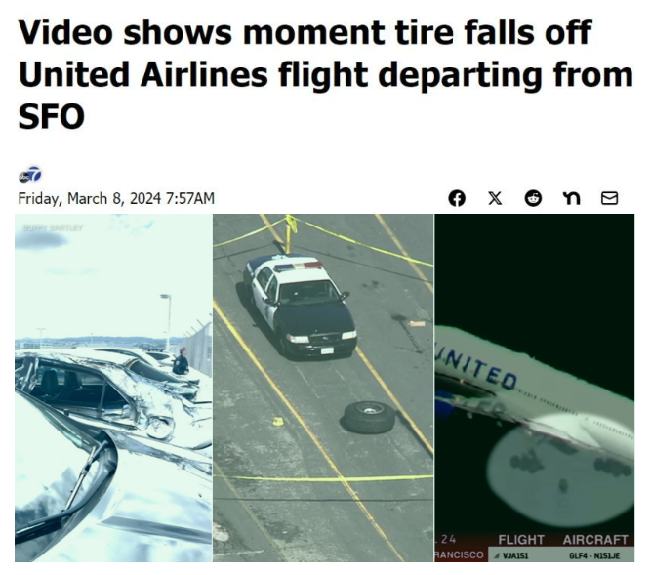The height and width of the screenshot is (575, 651).
Task: Click the FLIGHT label in the tracker overlay
Action: pos(521,539)
